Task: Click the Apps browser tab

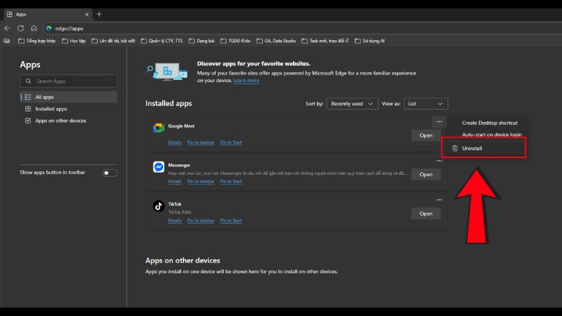Action: coord(47,14)
